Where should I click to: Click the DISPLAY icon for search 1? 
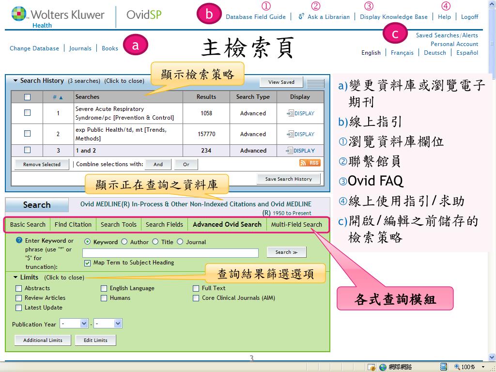point(290,113)
